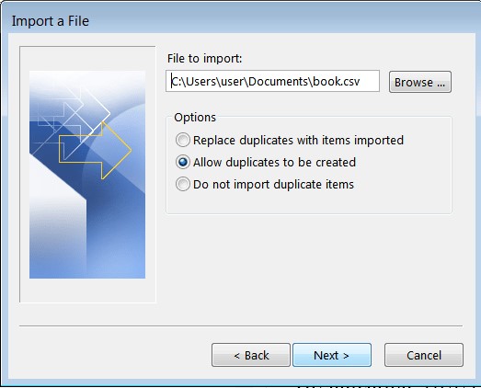The height and width of the screenshot is (388, 481).
Task: Click the Options group heading
Action: coord(195,118)
